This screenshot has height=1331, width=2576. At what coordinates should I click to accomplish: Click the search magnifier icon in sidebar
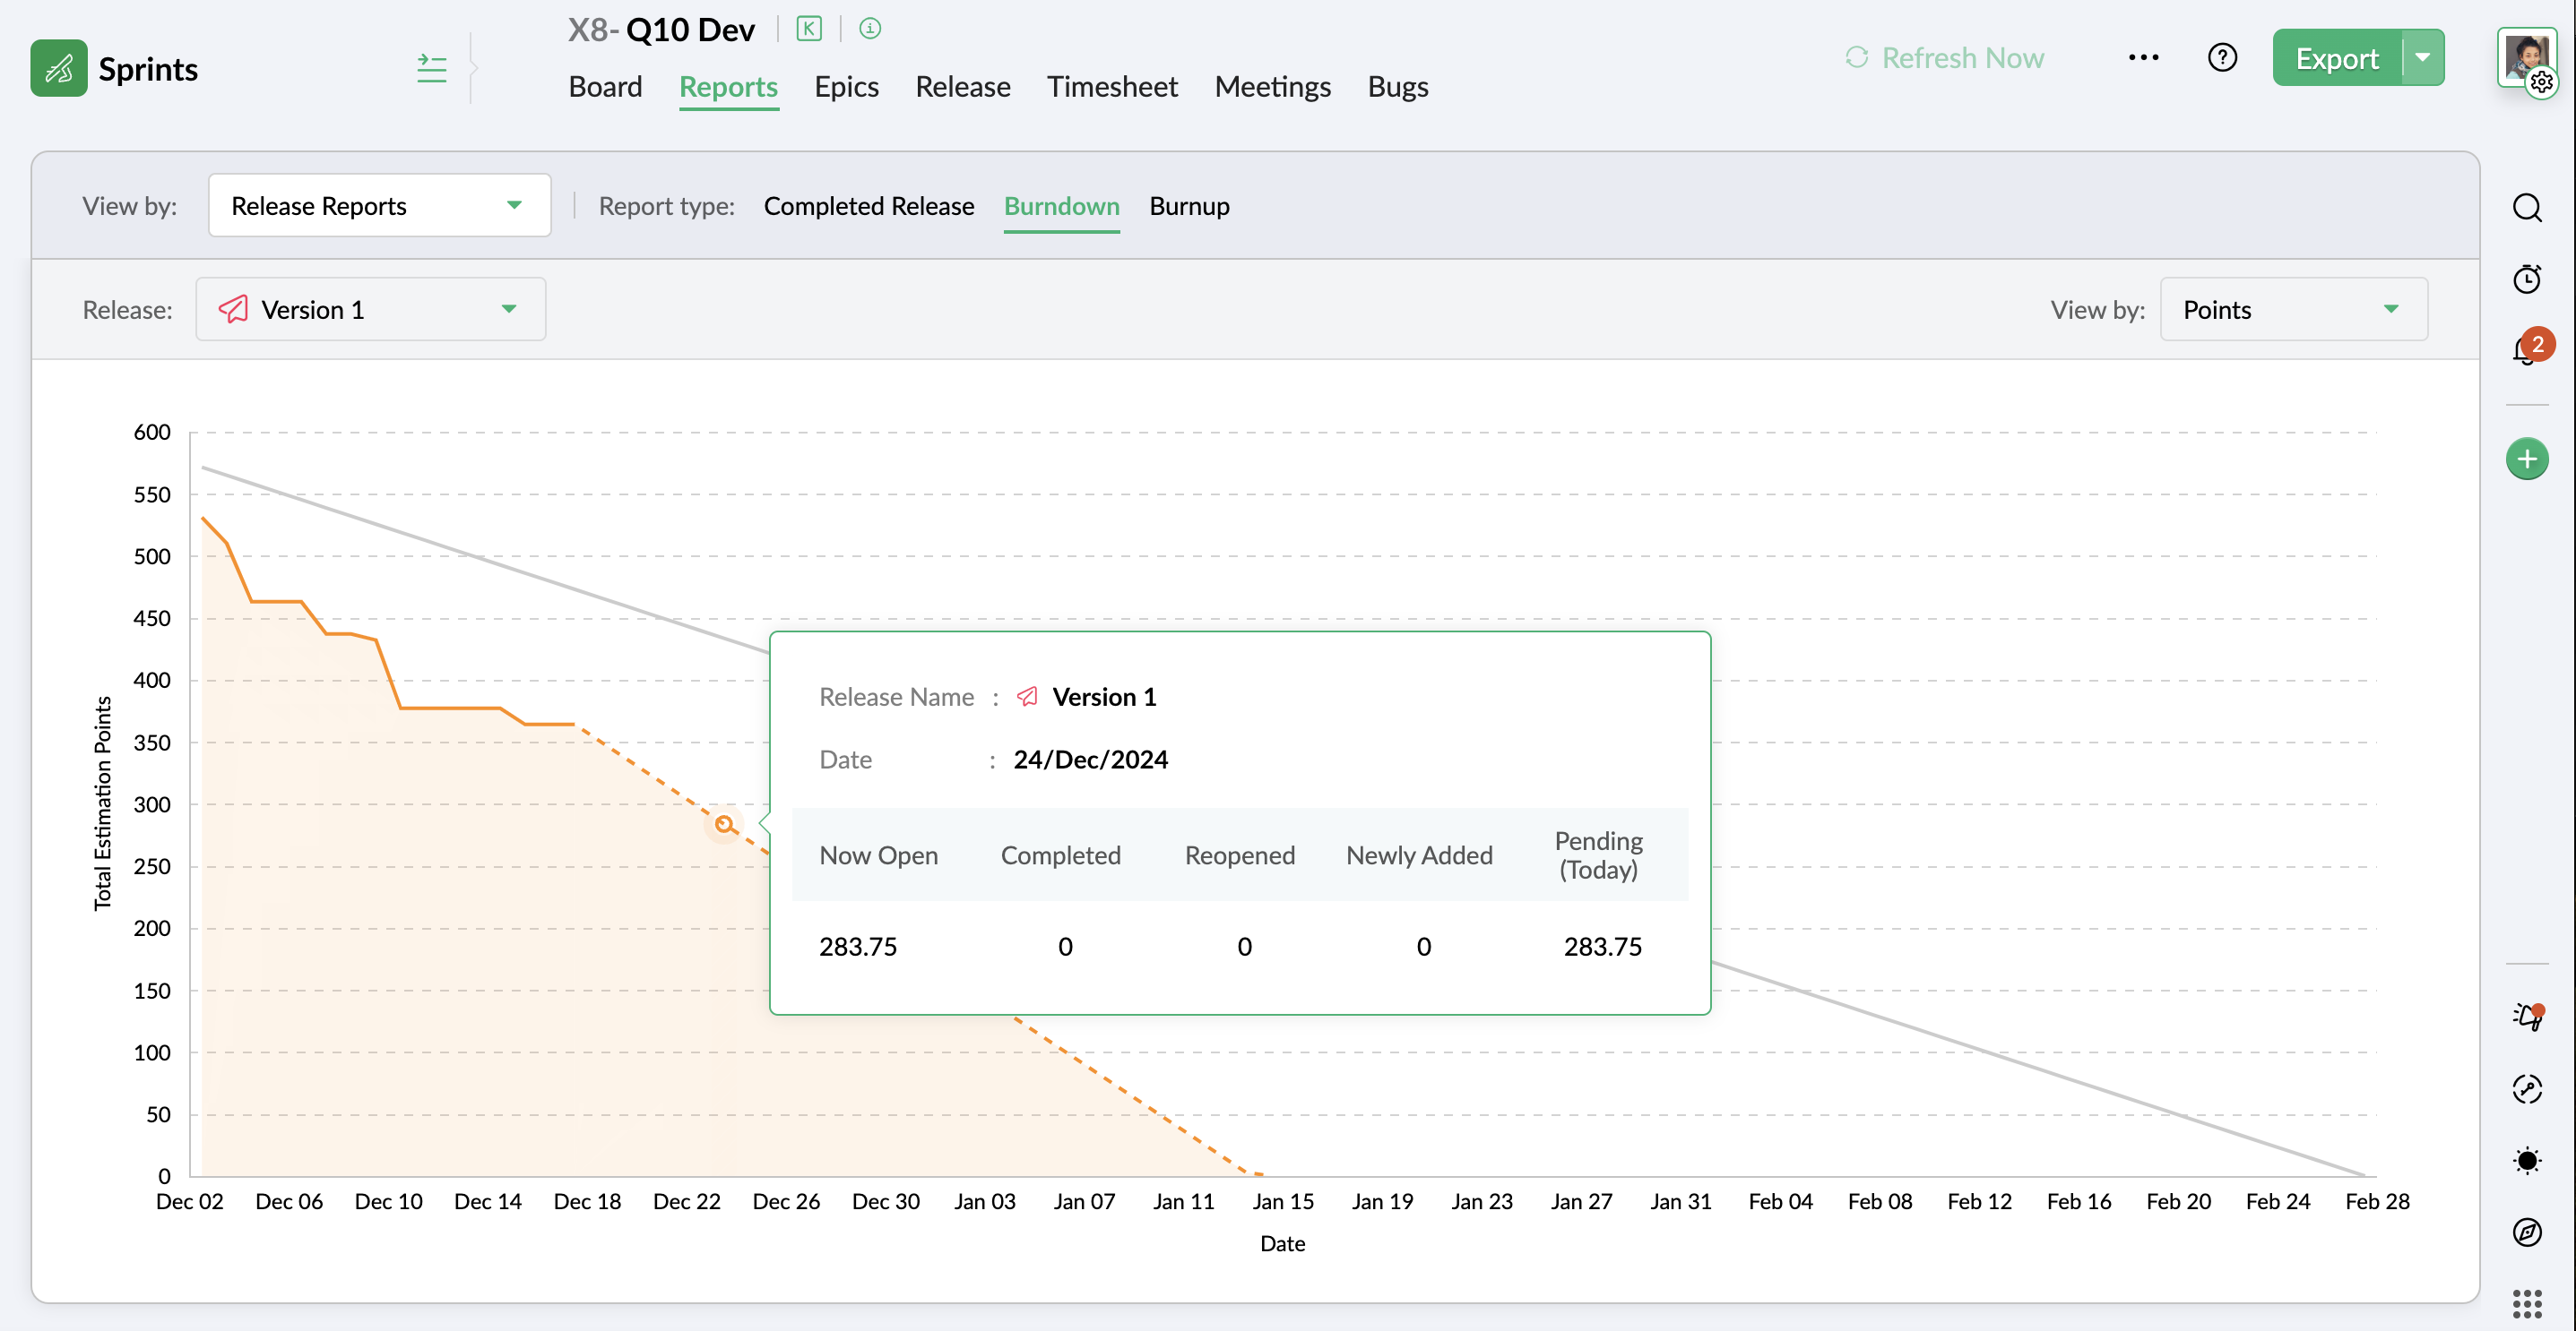tap(2527, 208)
